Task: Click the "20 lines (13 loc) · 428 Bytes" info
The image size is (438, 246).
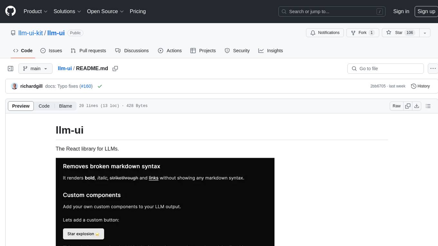Action: click(113, 106)
